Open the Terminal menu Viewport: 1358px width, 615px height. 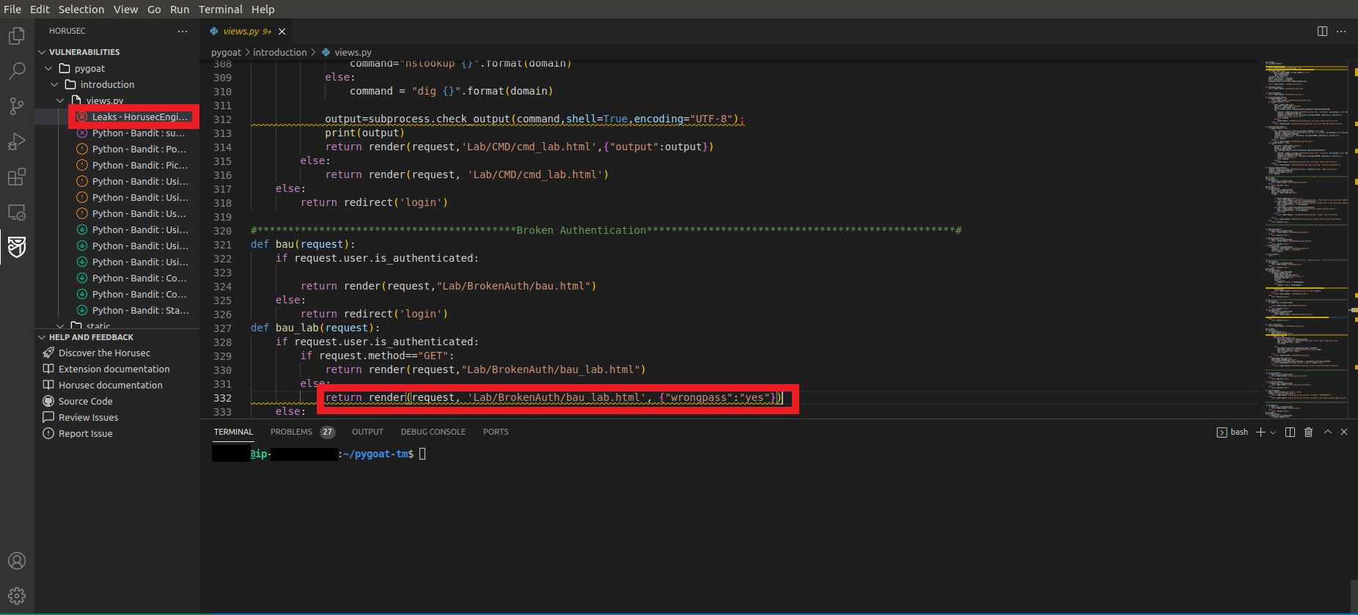220,10
